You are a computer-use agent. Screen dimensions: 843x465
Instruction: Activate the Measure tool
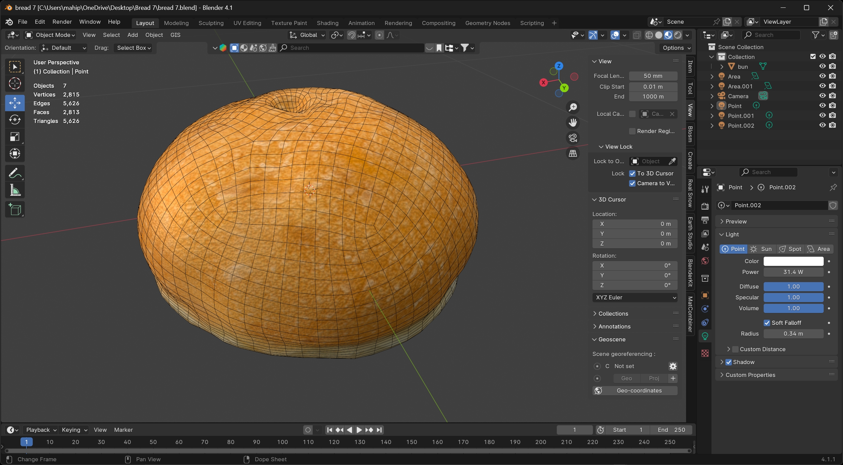tap(15, 190)
